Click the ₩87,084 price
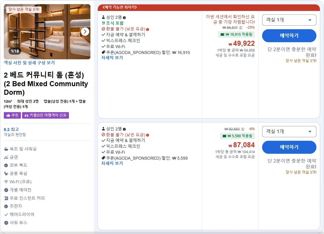 [x=242, y=145]
